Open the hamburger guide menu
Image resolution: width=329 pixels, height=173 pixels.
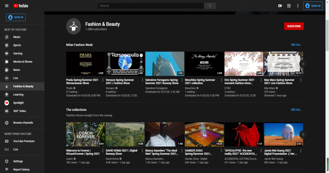coord(7,6)
